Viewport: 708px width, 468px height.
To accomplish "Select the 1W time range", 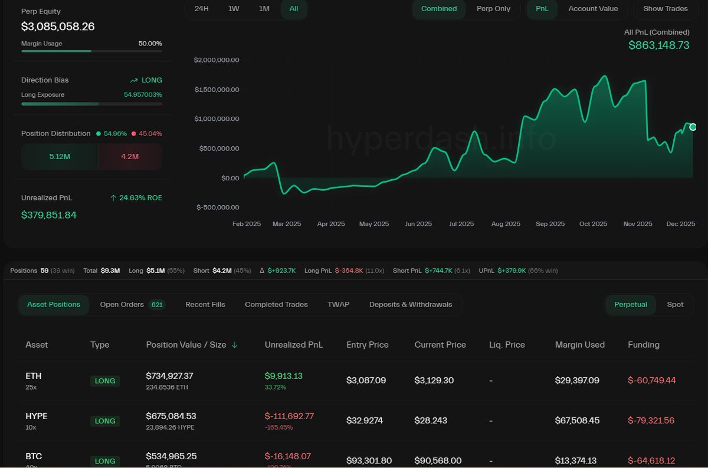I will pyautogui.click(x=234, y=9).
